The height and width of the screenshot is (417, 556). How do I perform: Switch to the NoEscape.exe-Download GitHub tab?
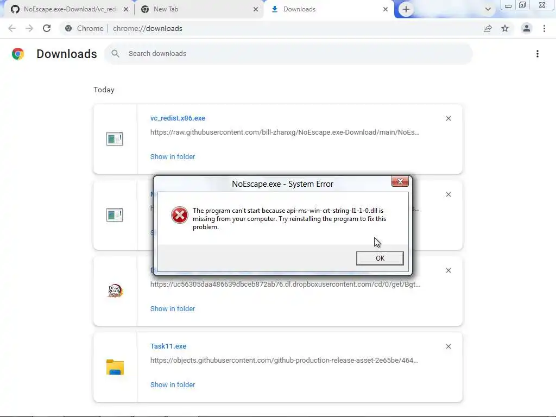[x=69, y=9]
